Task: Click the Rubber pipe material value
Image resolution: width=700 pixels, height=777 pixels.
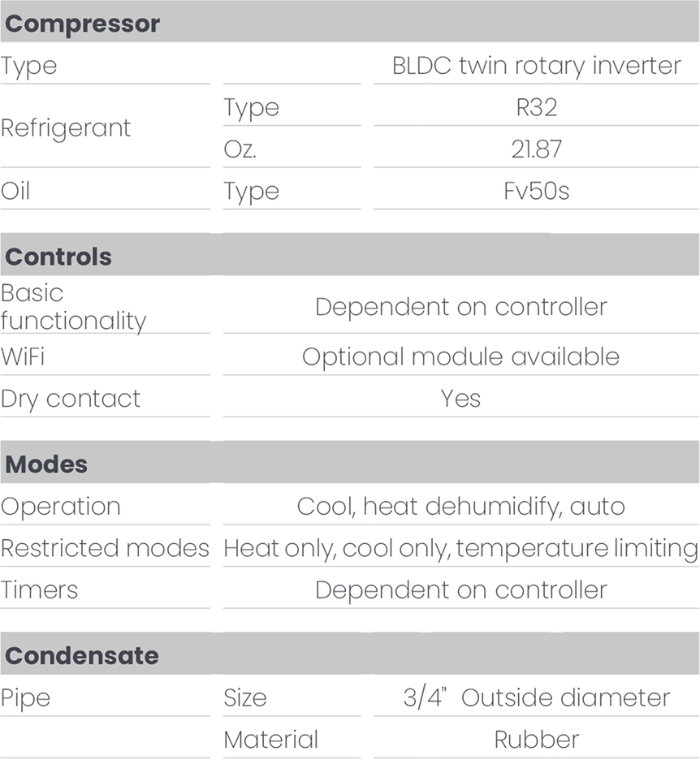Action: pos(537,740)
